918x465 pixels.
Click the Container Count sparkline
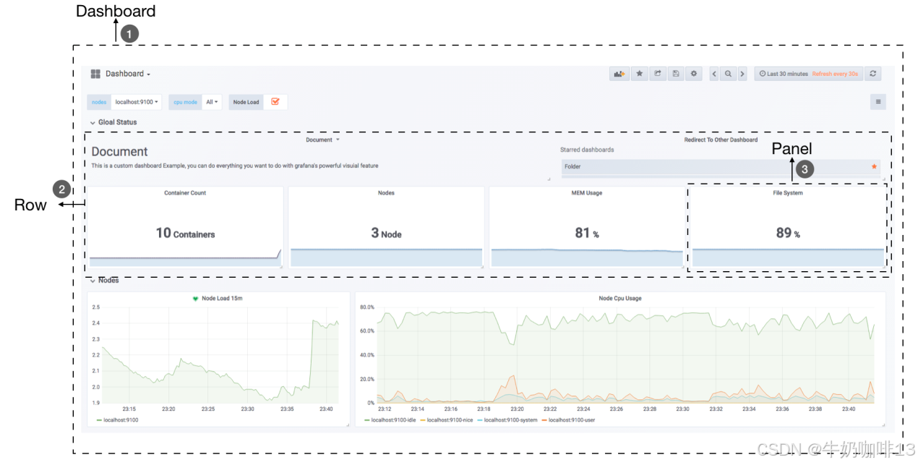185,257
